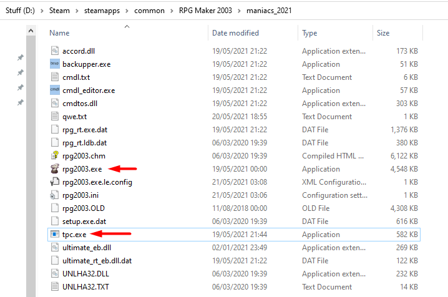Navigate to steamapps folder breadcrumb
This screenshot has width=448, height=297.
(102, 11)
